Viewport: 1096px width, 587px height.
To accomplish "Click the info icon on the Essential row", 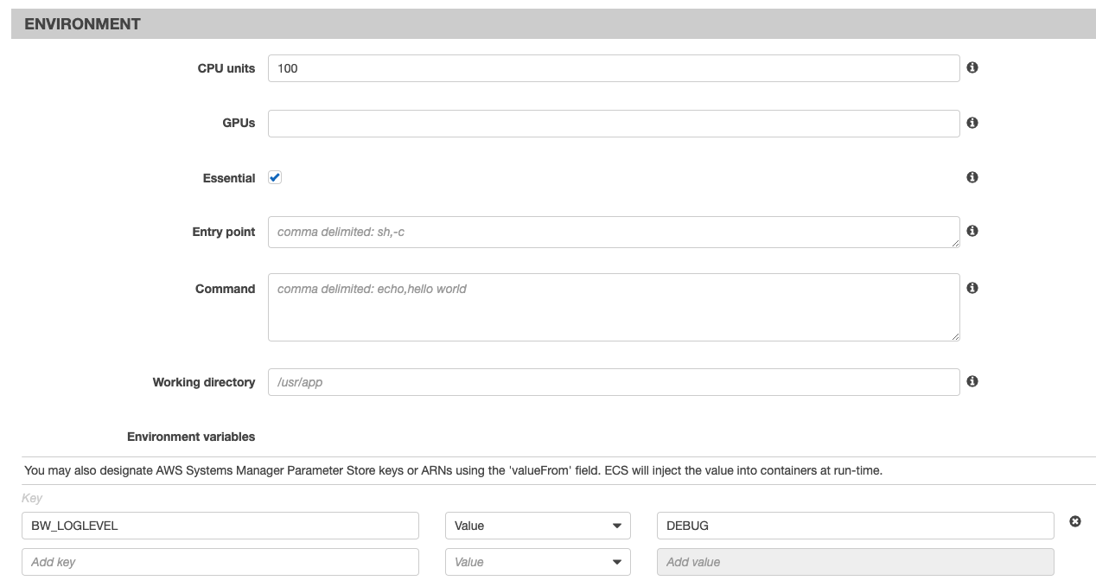I will [972, 177].
